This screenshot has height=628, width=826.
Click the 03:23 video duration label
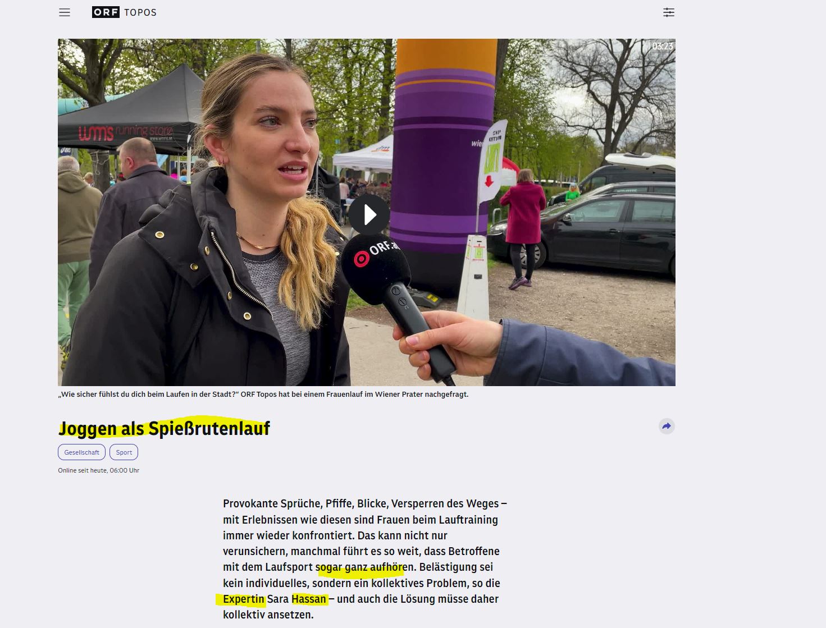(662, 46)
